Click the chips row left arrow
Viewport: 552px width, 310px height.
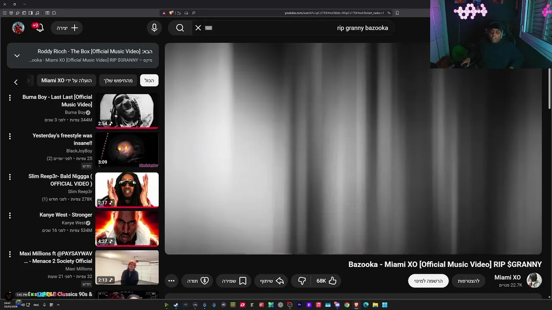click(x=16, y=81)
